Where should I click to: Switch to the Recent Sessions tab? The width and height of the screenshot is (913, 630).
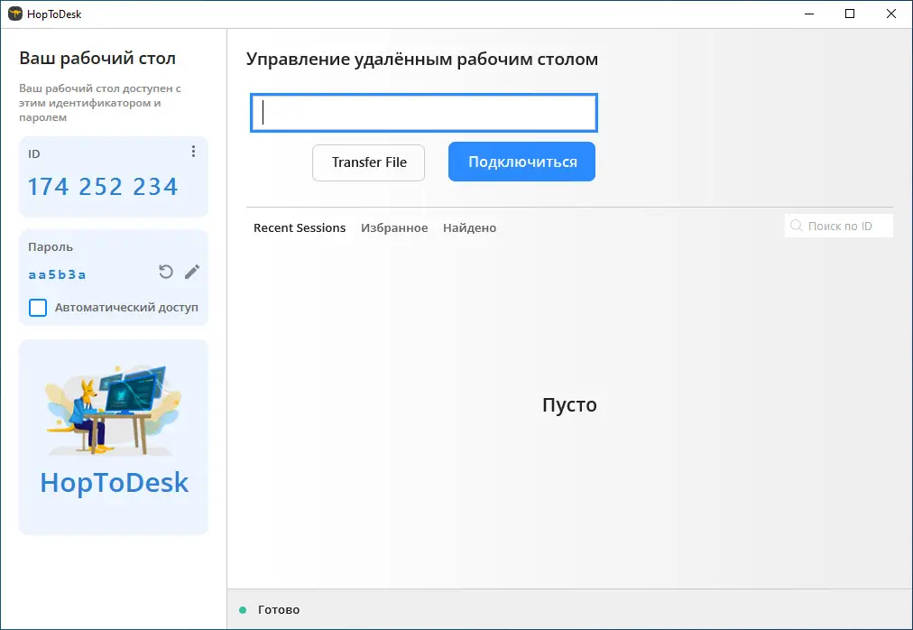[x=300, y=228]
